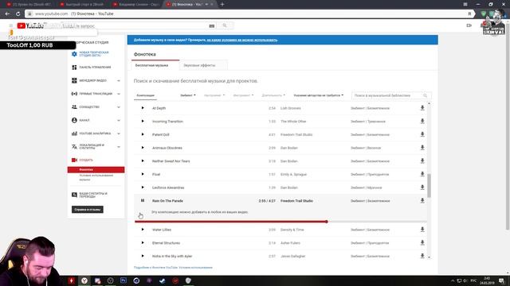Click the translation icon beside Локализация и субтитры
510x286 pixels.
tap(74, 147)
